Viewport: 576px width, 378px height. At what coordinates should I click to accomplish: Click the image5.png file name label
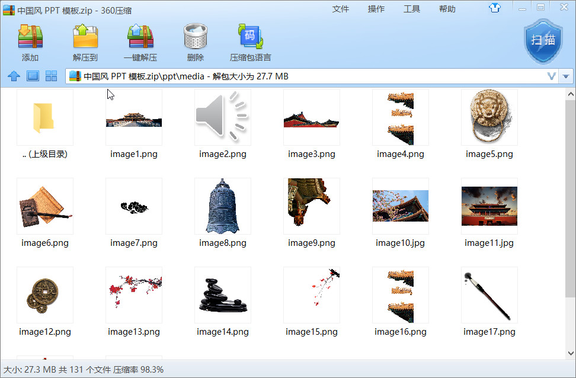[x=489, y=154]
